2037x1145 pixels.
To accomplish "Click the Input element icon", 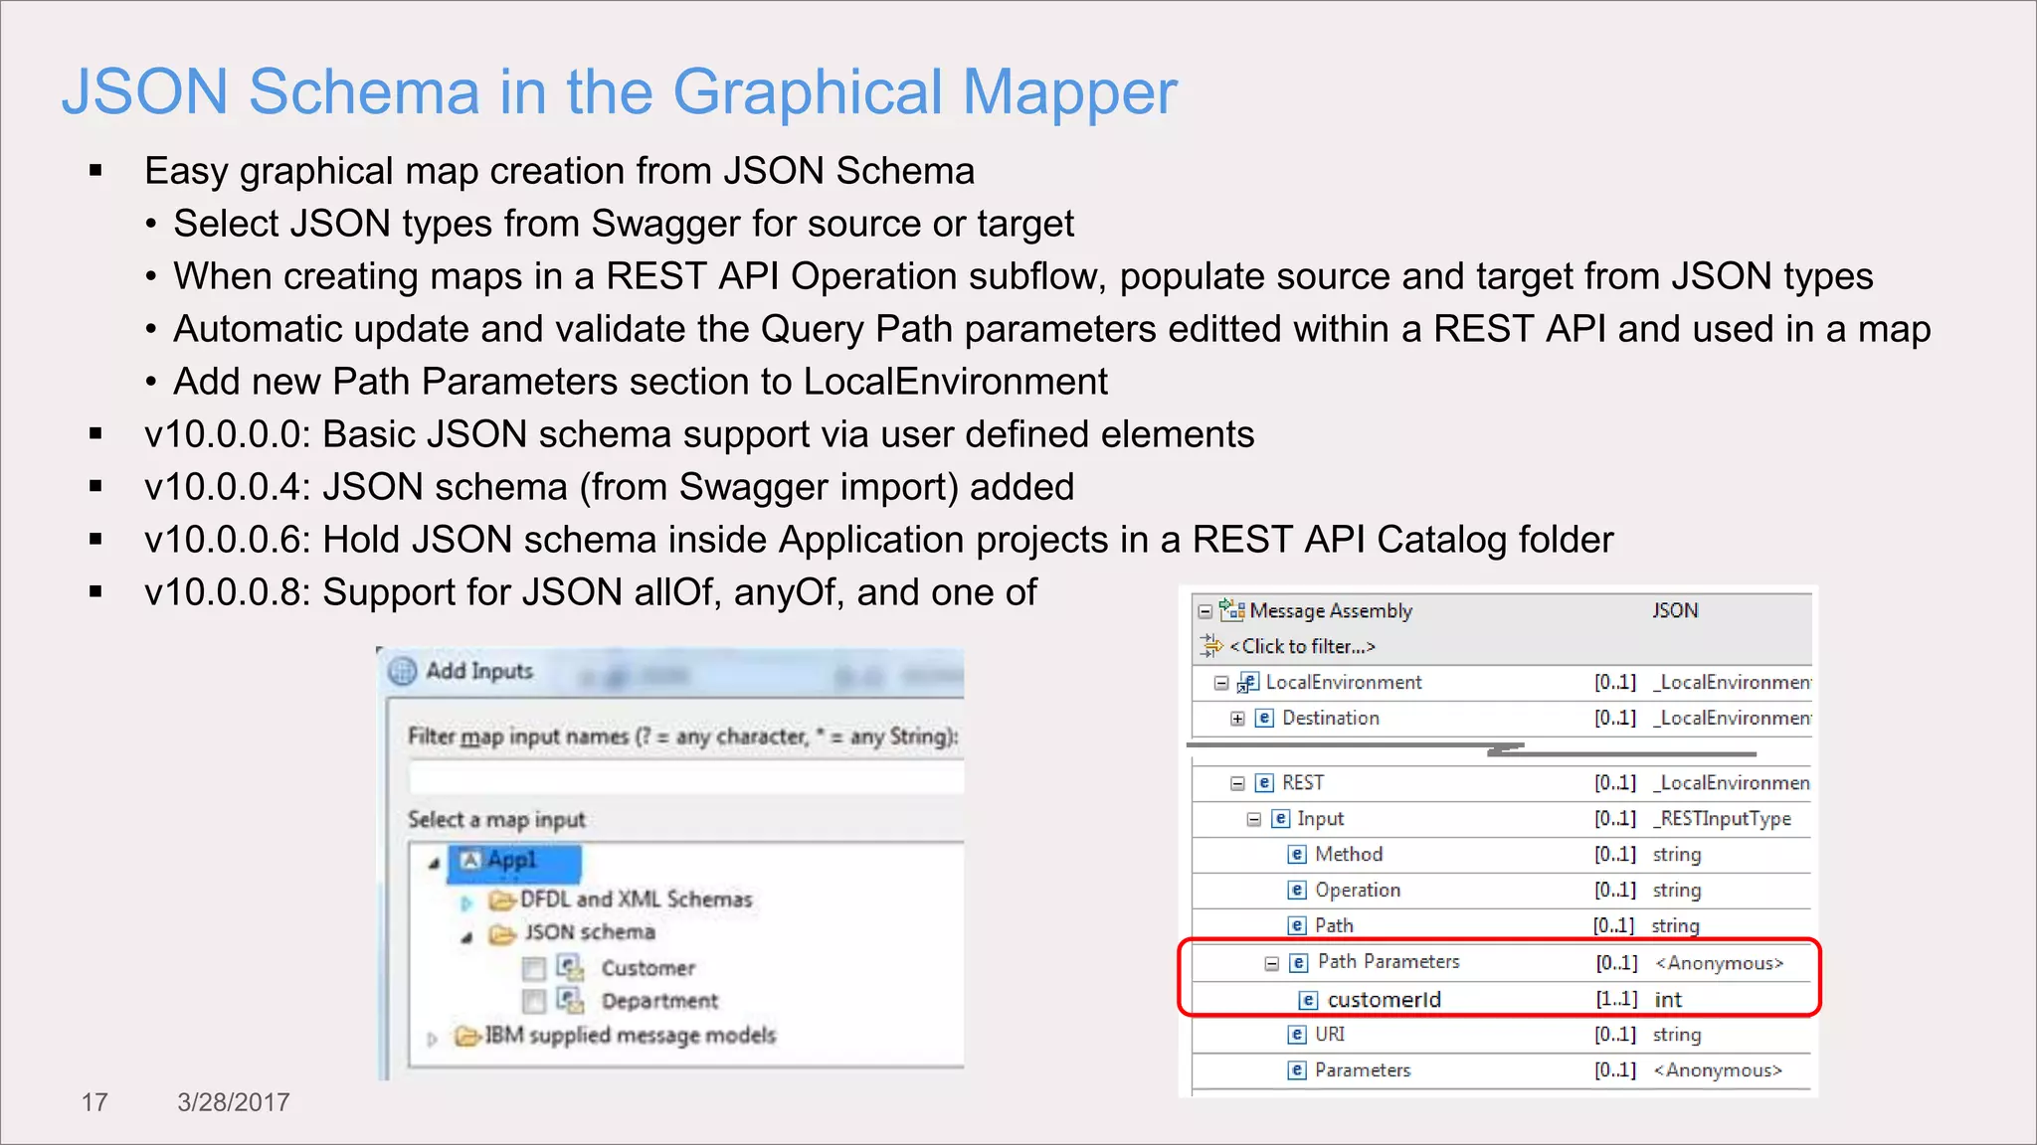I will 1281,819.
